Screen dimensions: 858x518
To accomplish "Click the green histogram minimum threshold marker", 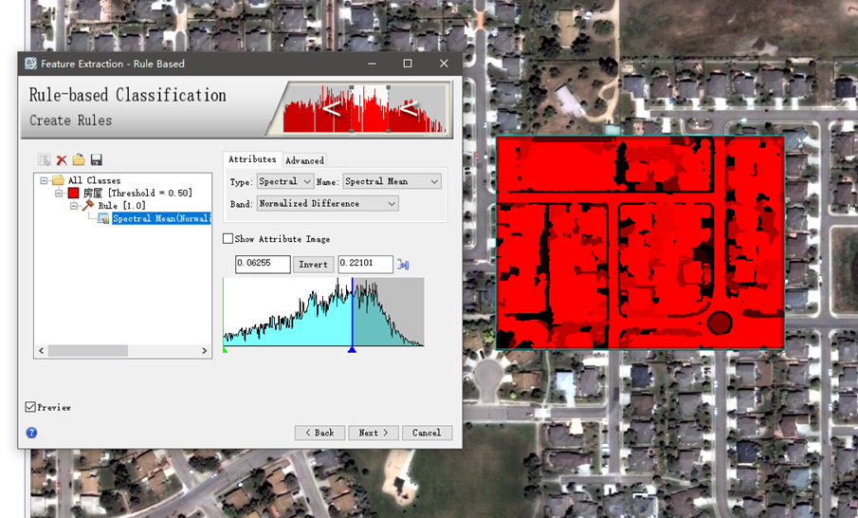I will point(225,349).
